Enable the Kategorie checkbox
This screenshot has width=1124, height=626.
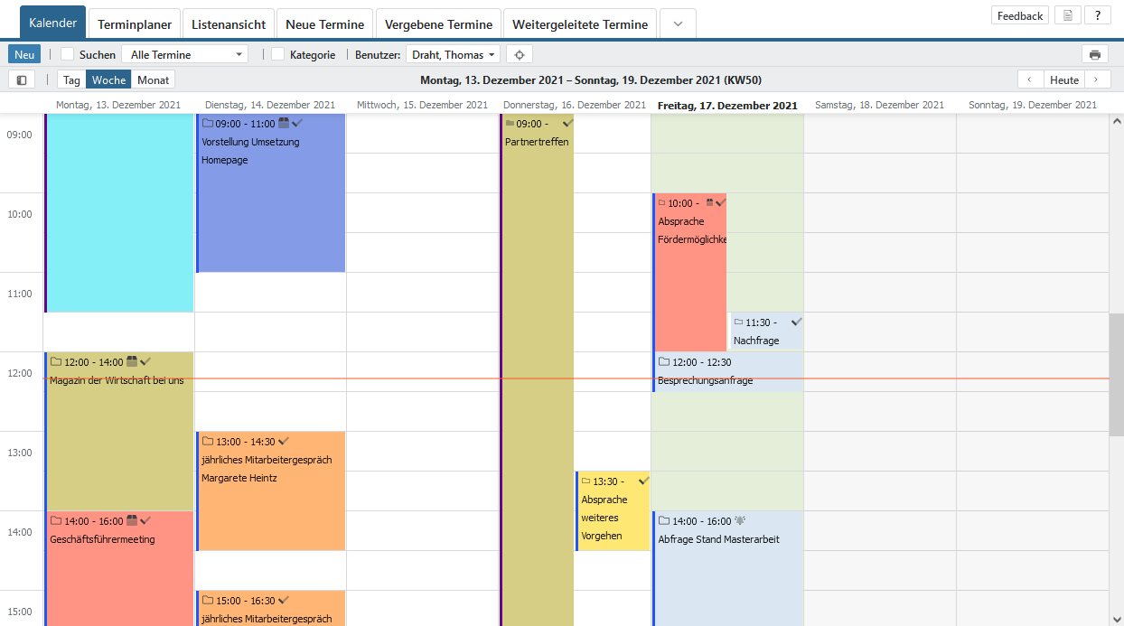(278, 54)
